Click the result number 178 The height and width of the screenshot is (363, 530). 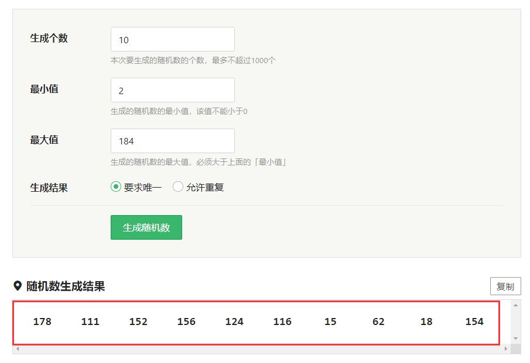coord(42,321)
